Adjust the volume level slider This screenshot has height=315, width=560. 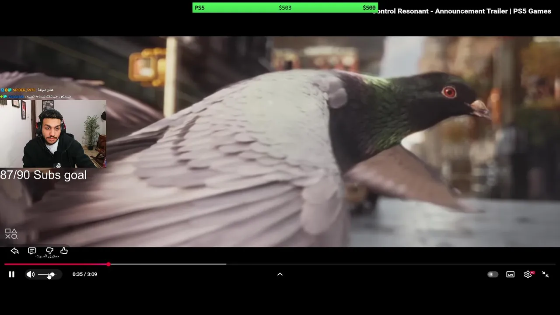click(x=47, y=274)
